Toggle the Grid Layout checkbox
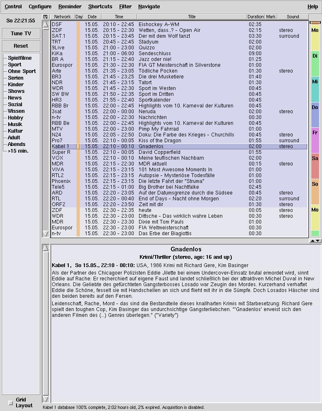Image resolution: width=322 pixels, height=411 pixels. pos(11,403)
